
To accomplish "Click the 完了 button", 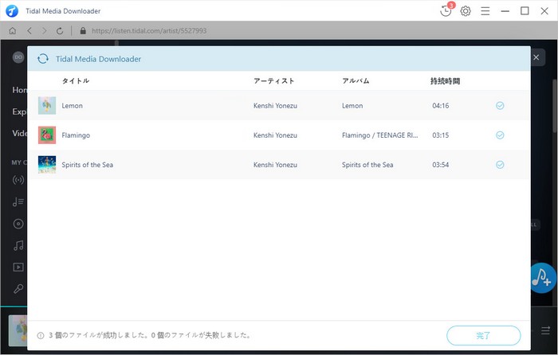I will point(484,335).
